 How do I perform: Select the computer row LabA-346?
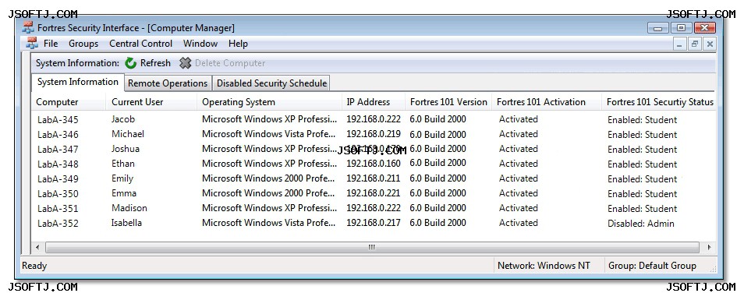[x=373, y=134]
